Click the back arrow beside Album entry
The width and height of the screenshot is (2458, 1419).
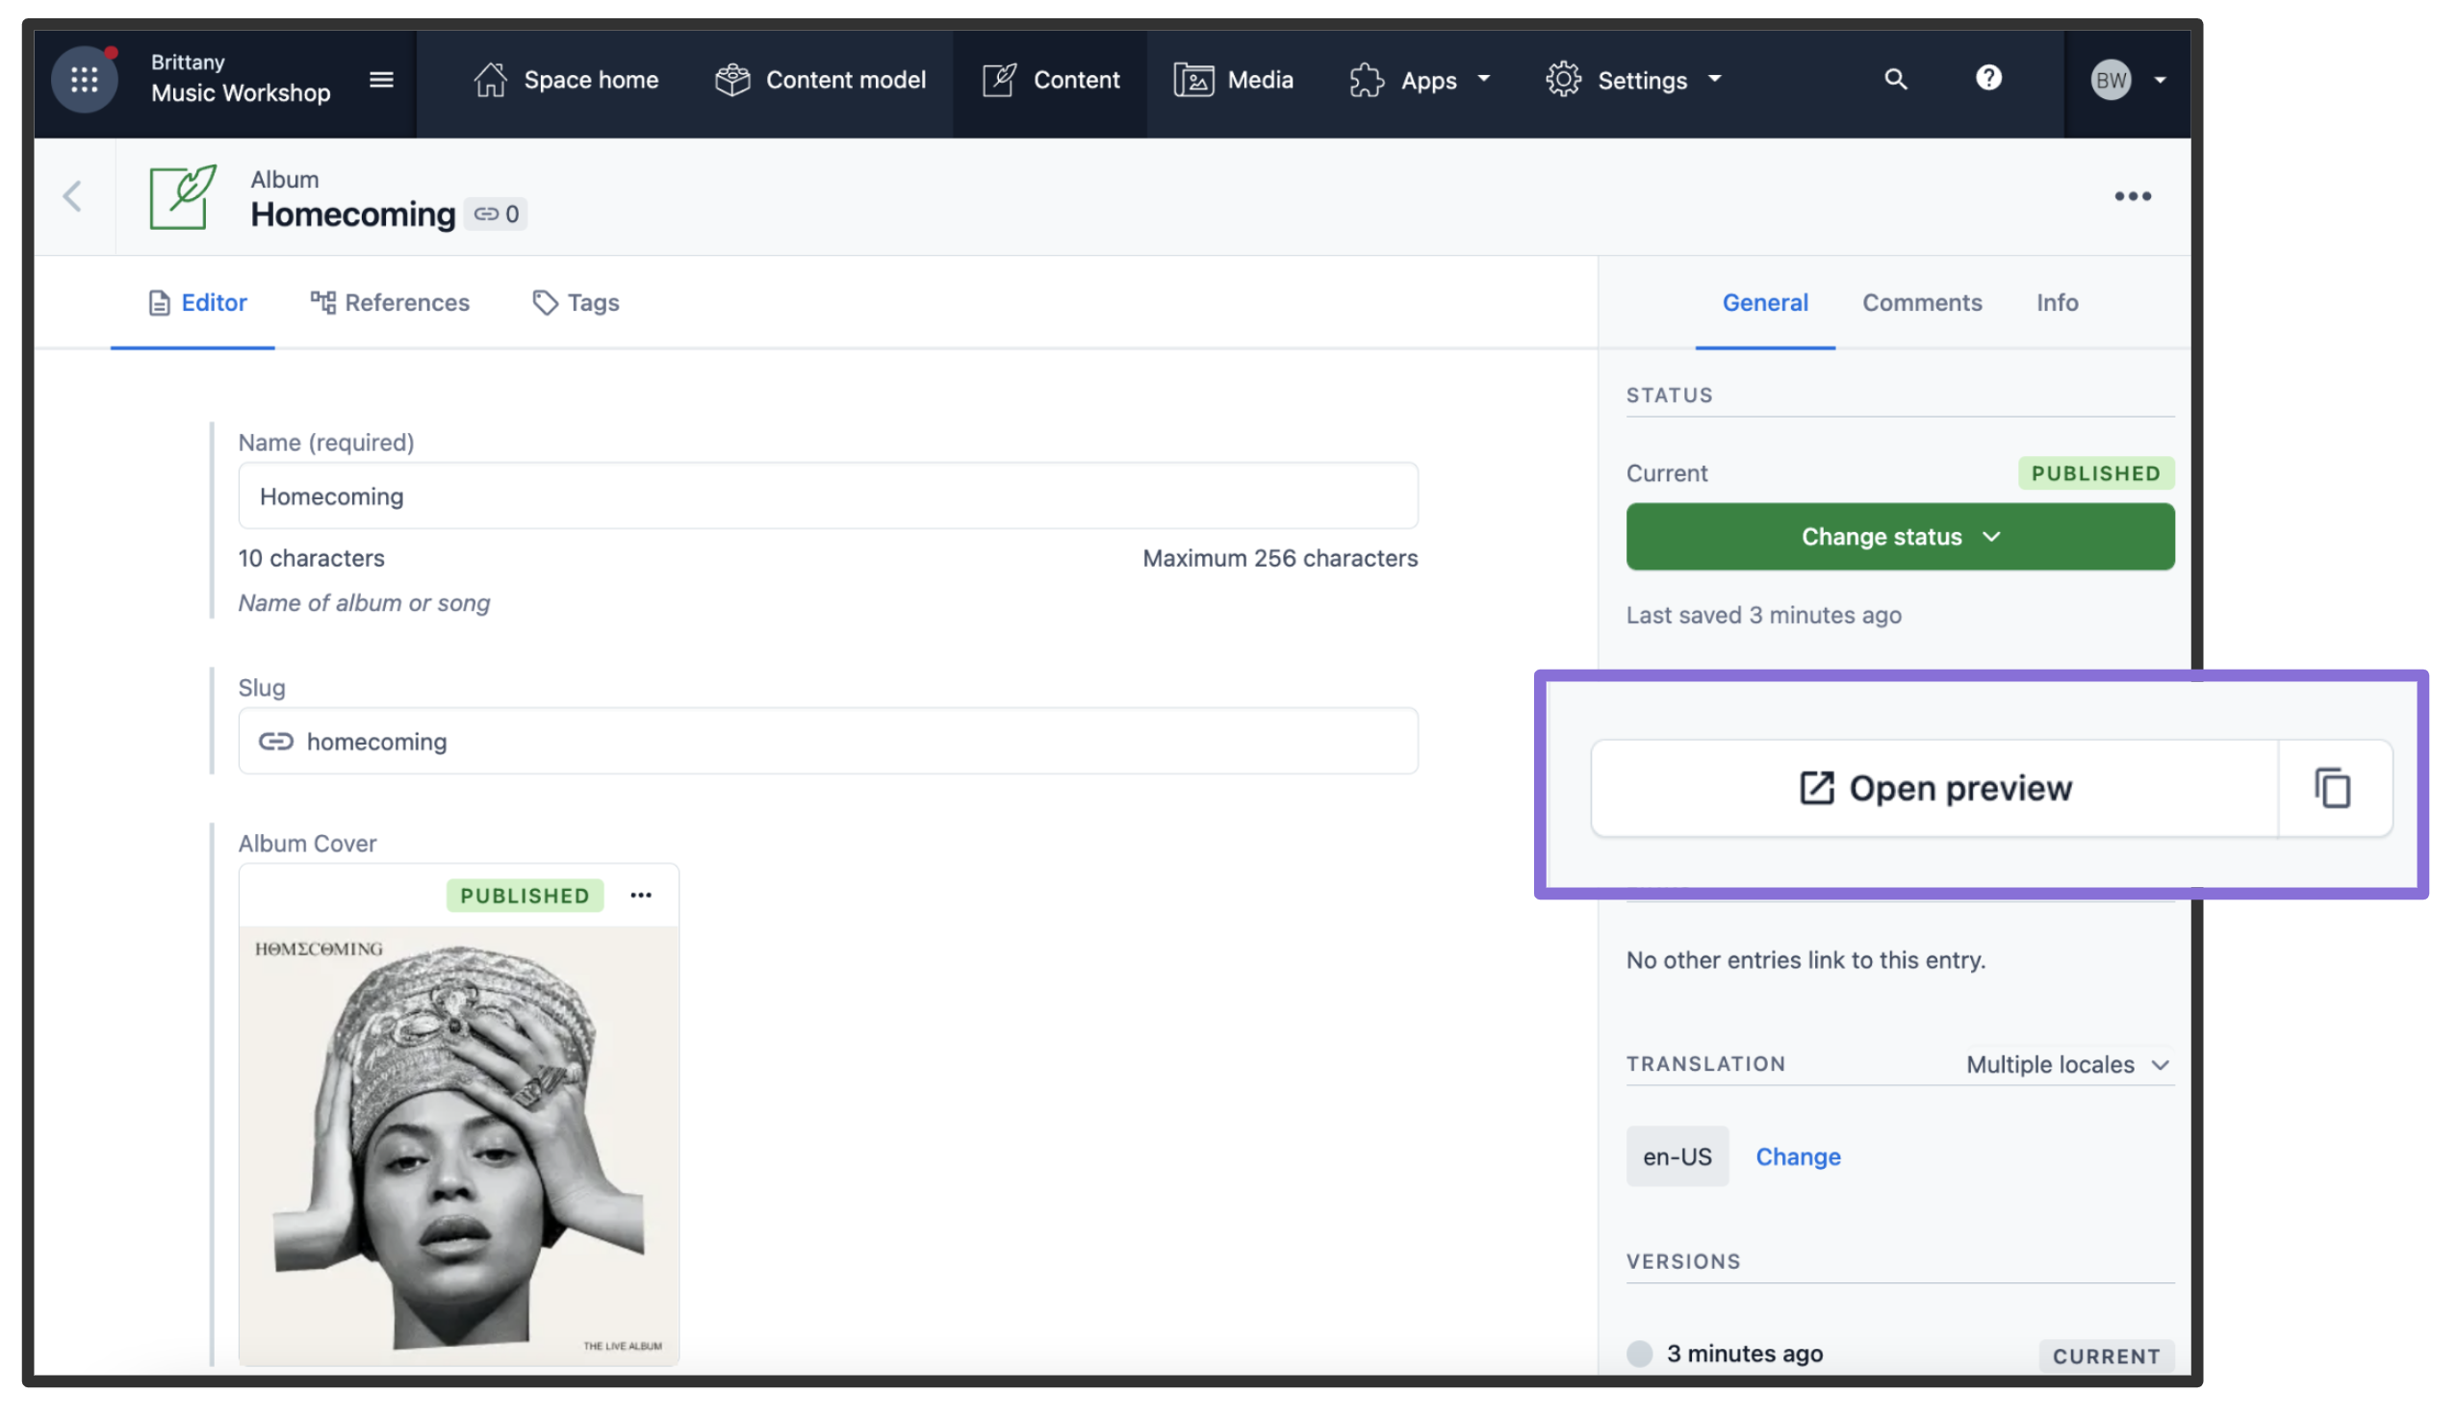tap(73, 196)
